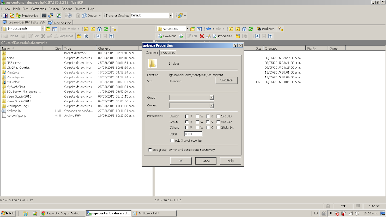This screenshot has width=386, height=217.
Task: Expand Transfer Settings Default dropdown
Action: tap(170, 16)
